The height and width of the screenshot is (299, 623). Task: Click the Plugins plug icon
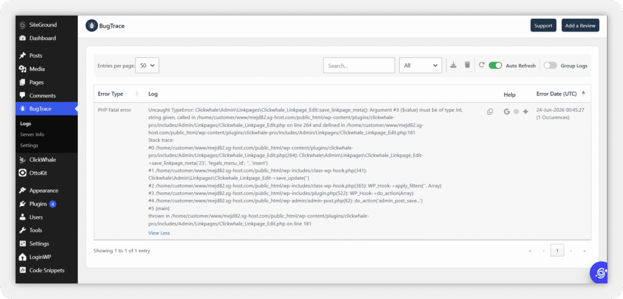pos(23,204)
